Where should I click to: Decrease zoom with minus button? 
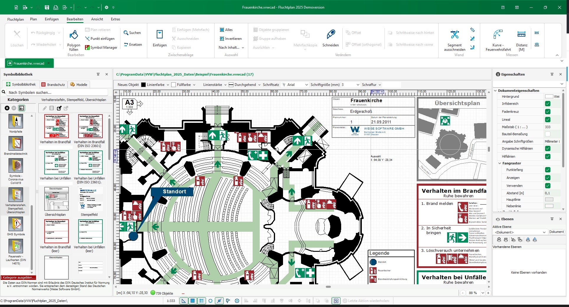(463, 293)
